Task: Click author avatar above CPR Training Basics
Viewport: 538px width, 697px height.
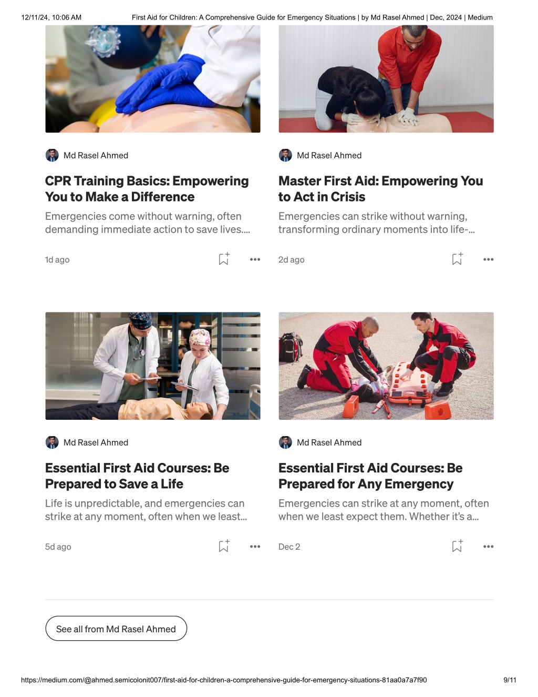Action: pos(52,155)
